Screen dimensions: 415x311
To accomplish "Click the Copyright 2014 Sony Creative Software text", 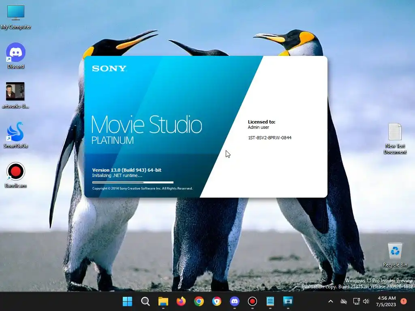I will coord(142,188).
